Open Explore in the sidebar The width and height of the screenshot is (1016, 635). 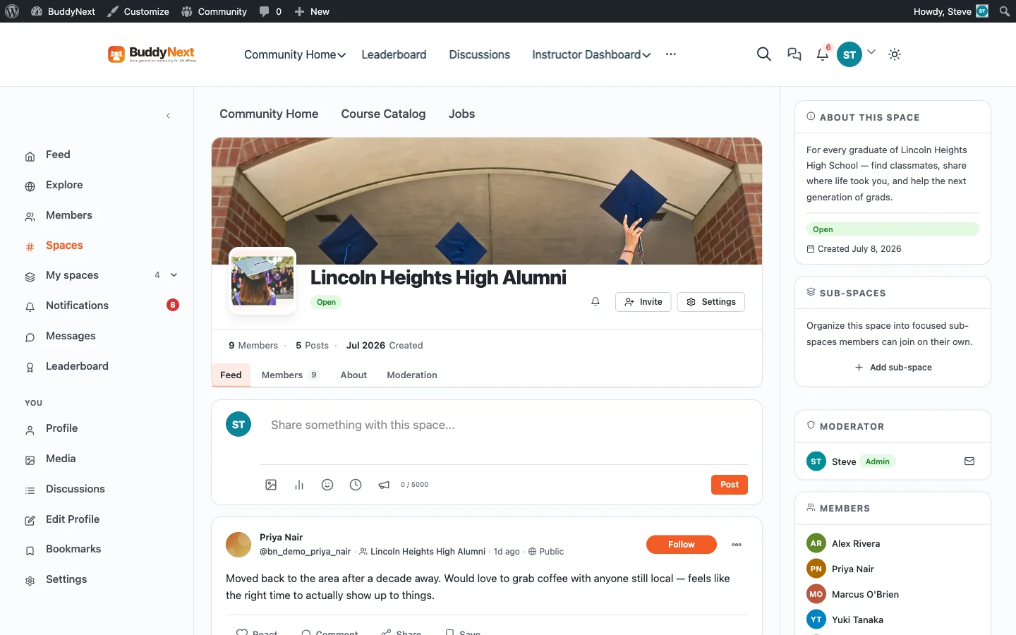point(64,185)
